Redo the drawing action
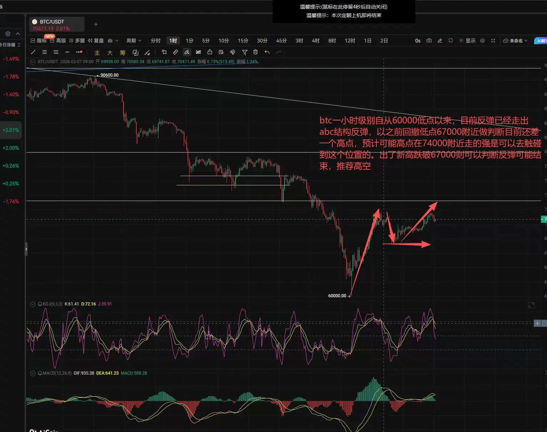 [279, 52]
